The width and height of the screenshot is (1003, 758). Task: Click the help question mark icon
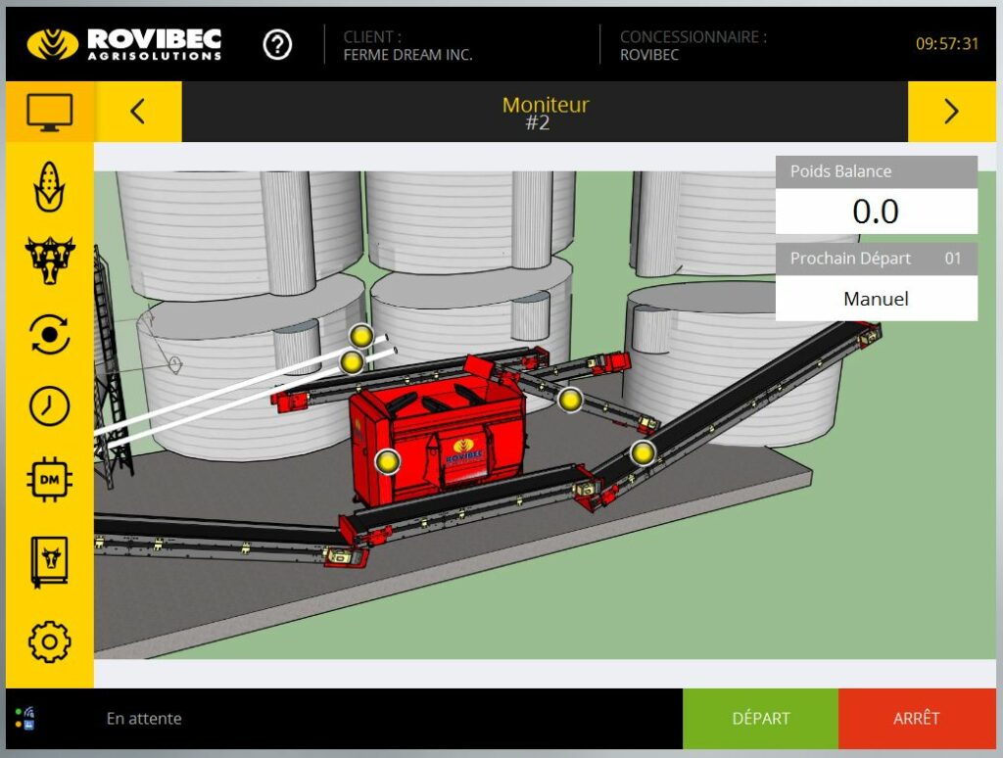[x=277, y=45]
